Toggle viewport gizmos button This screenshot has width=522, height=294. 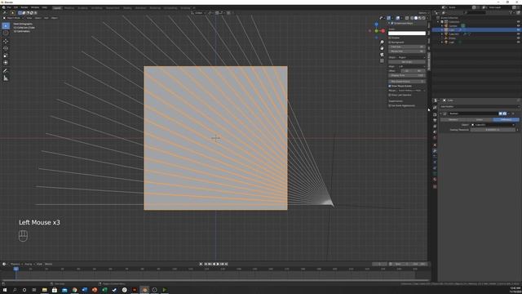(x=388, y=18)
